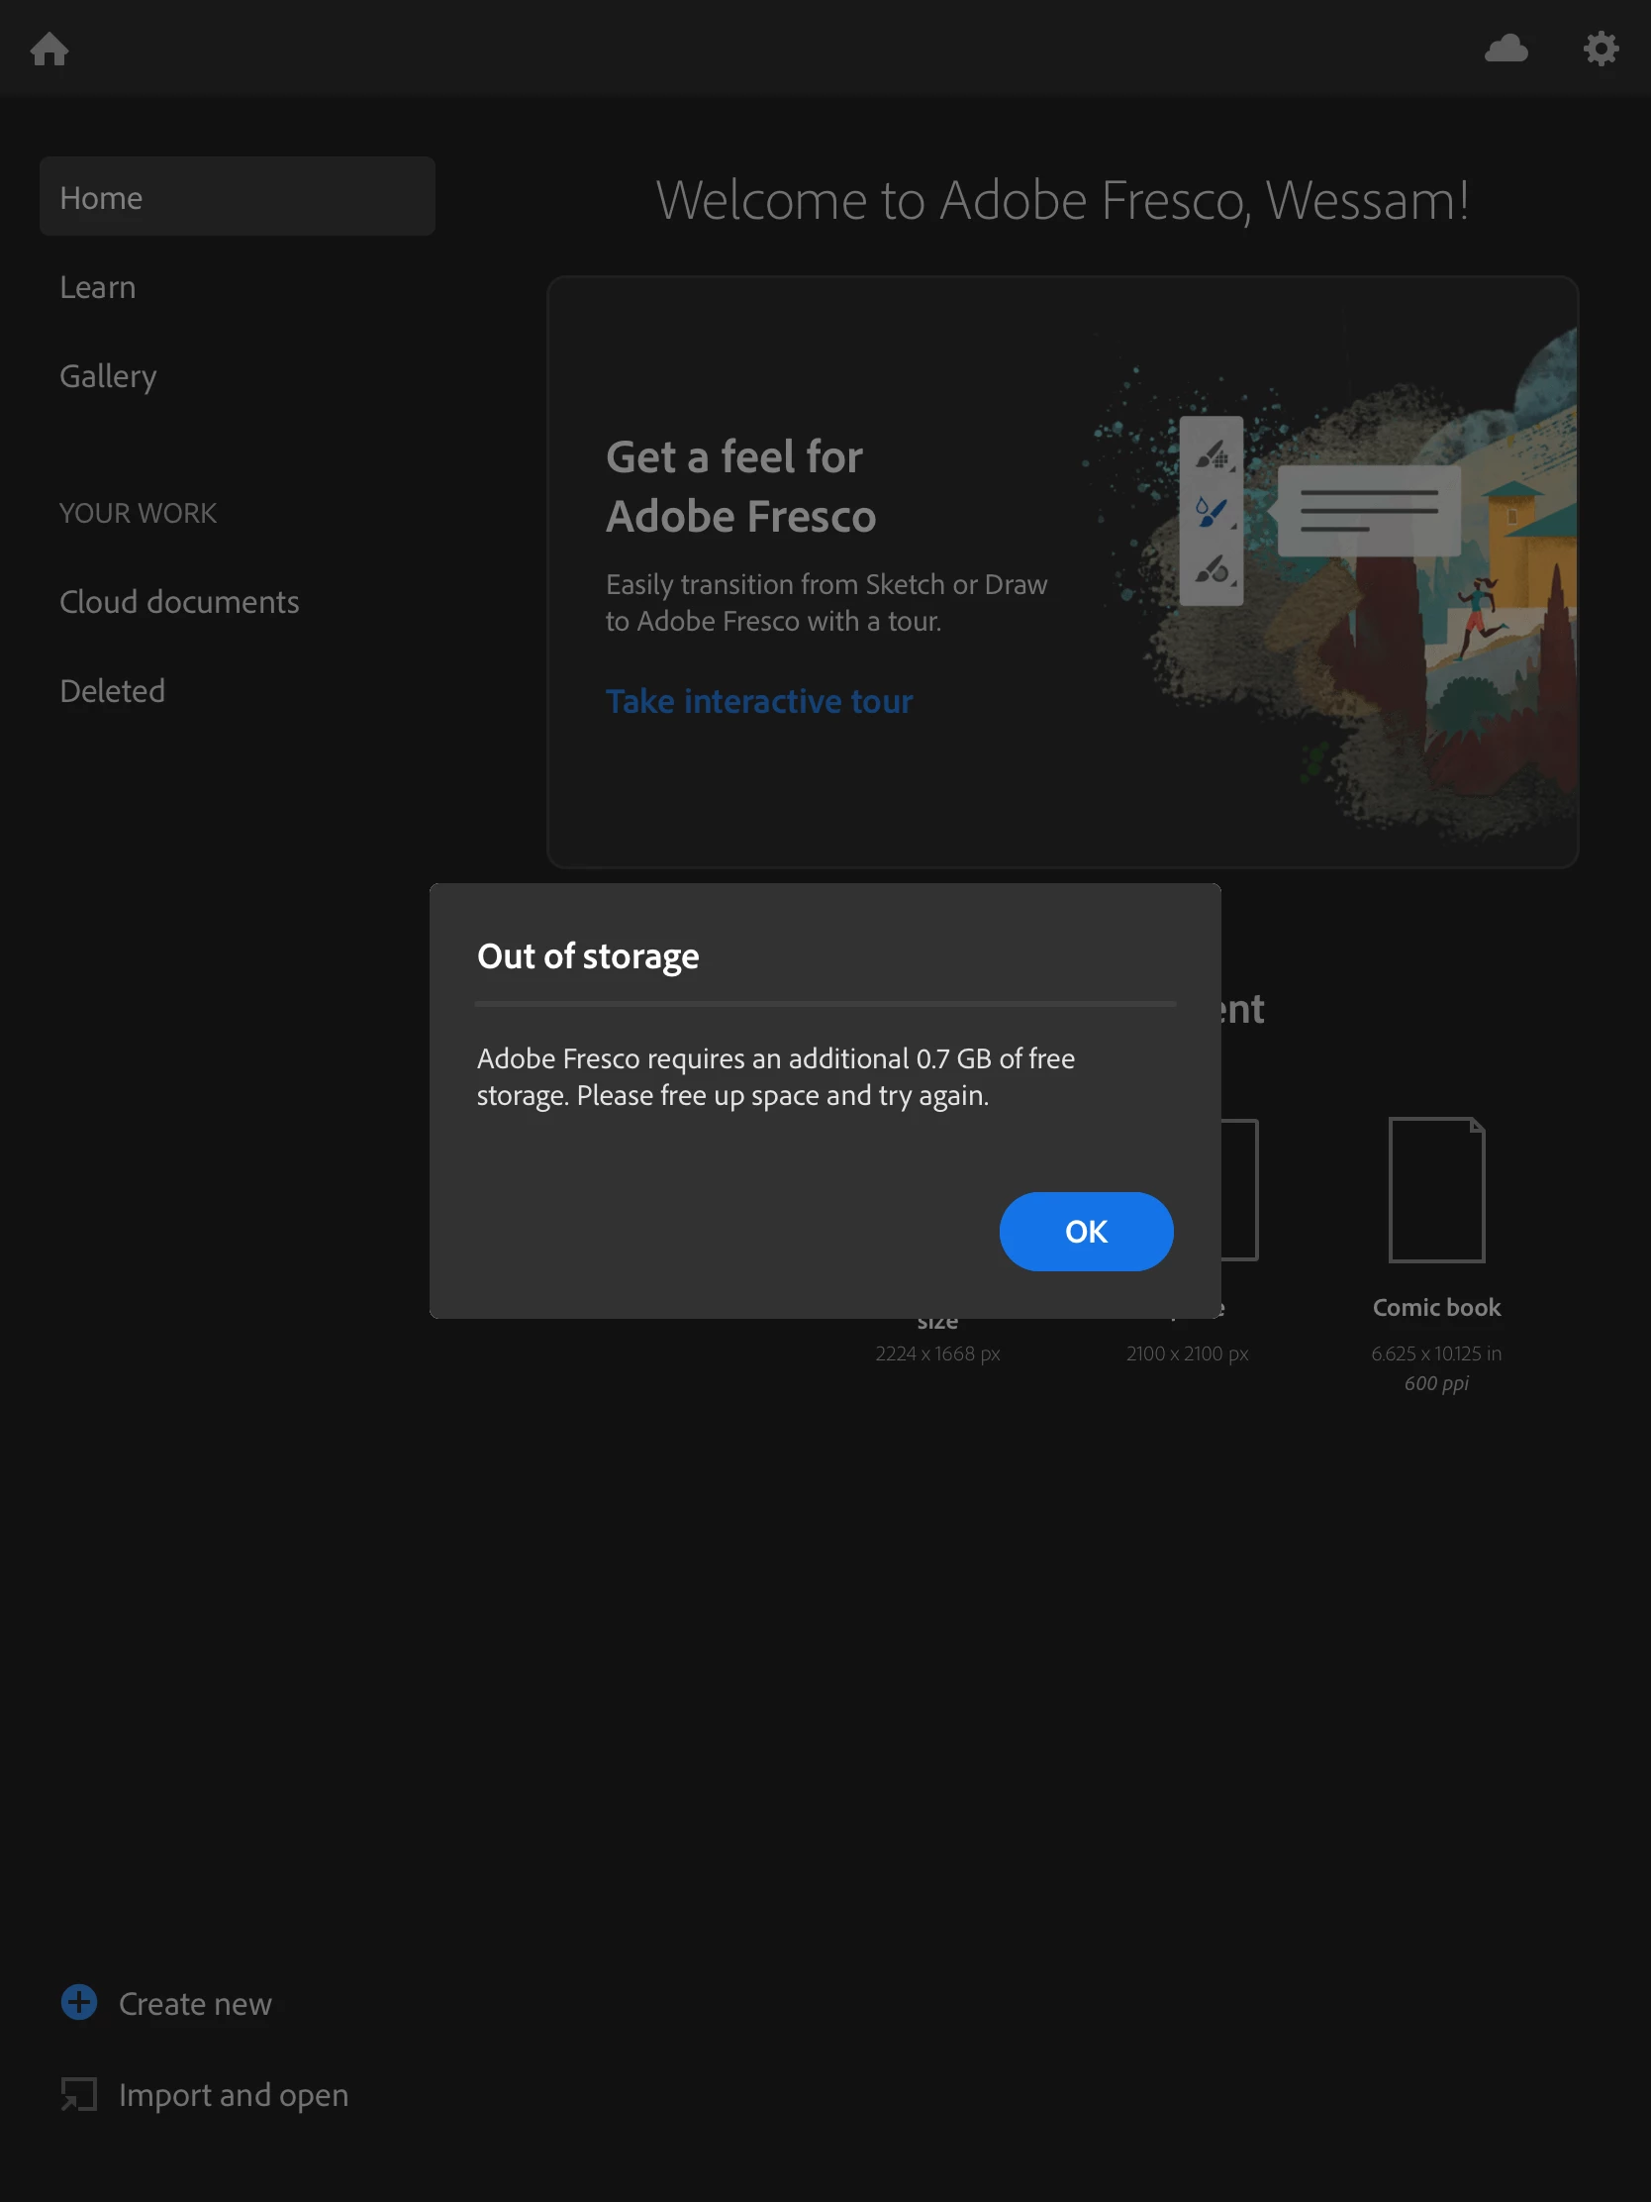The height and width of the screenshot is (2202, 1651).
Task: Click the Import and open label
Action: (x=234, y=2095)
